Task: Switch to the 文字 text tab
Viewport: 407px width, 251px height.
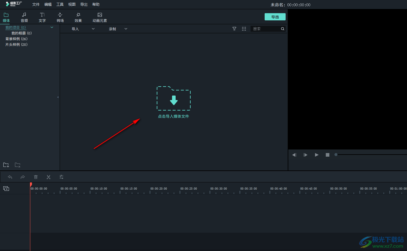Action: coord(42,18)
